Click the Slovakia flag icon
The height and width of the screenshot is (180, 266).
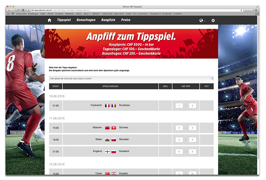(x=114, y=140)
